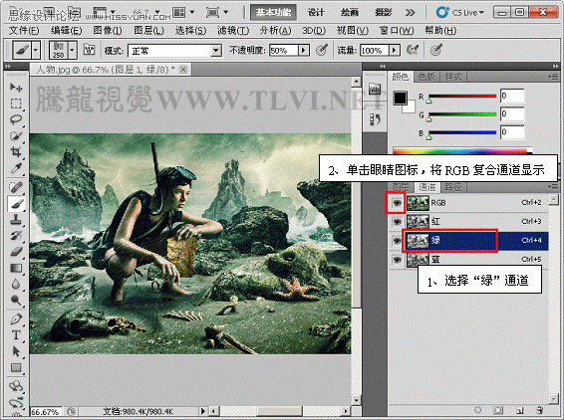This screenshot has width=564, height=420.
Task: Delete current channel trash icon
Action: (539, 410)
